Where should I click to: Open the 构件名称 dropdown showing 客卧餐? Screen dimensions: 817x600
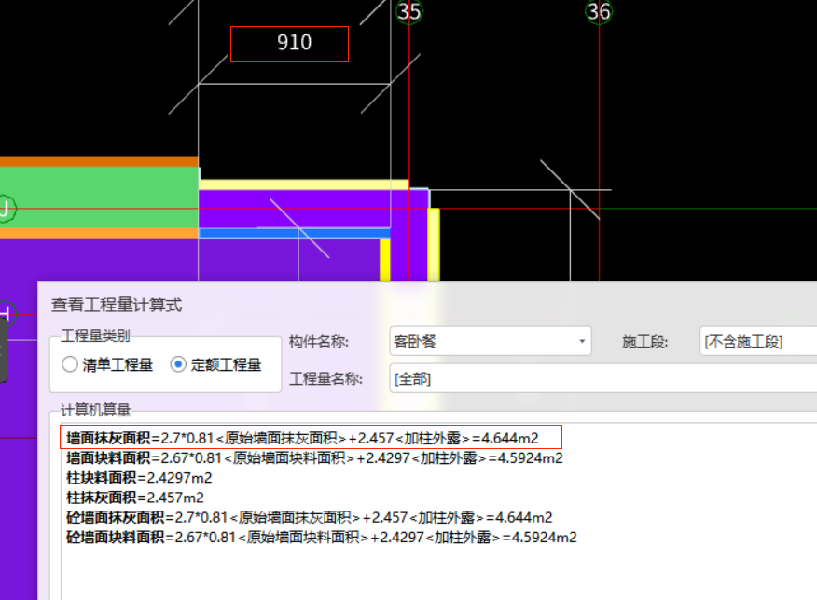(x=584, y=342)
